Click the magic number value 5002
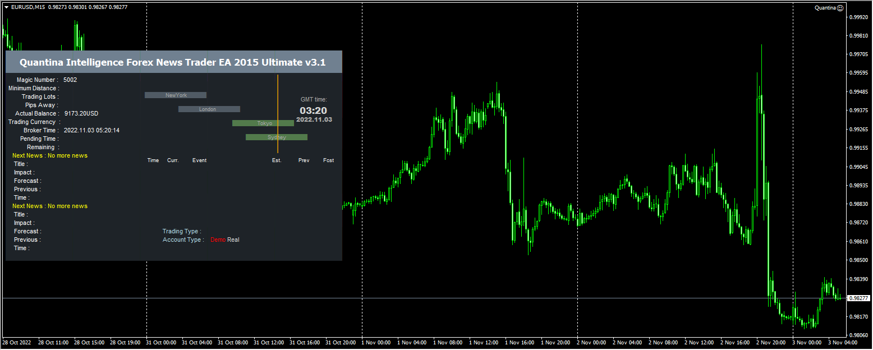 [x=70, y=80]
